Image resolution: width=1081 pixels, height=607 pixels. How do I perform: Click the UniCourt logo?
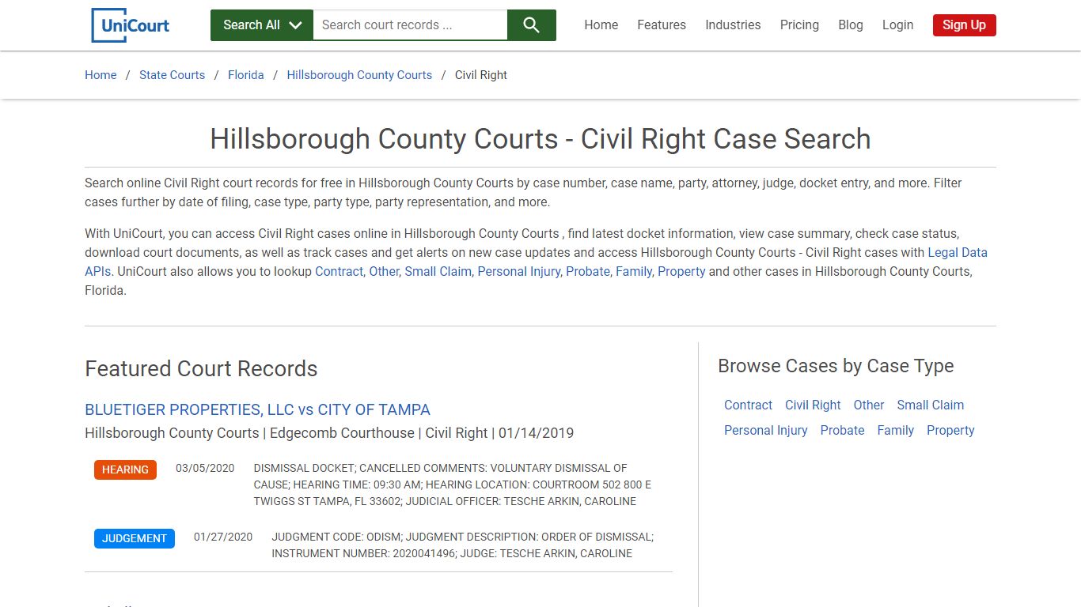(x=131, y=25)
